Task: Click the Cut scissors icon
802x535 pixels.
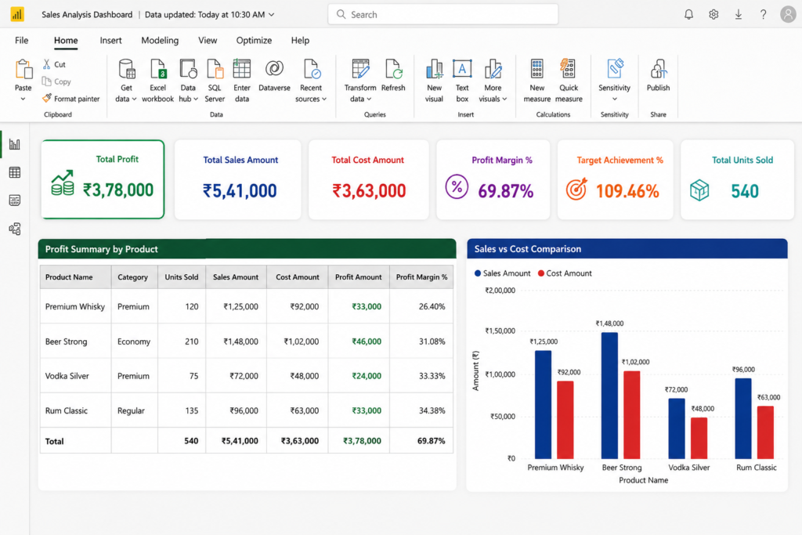Action: (46, 64)
